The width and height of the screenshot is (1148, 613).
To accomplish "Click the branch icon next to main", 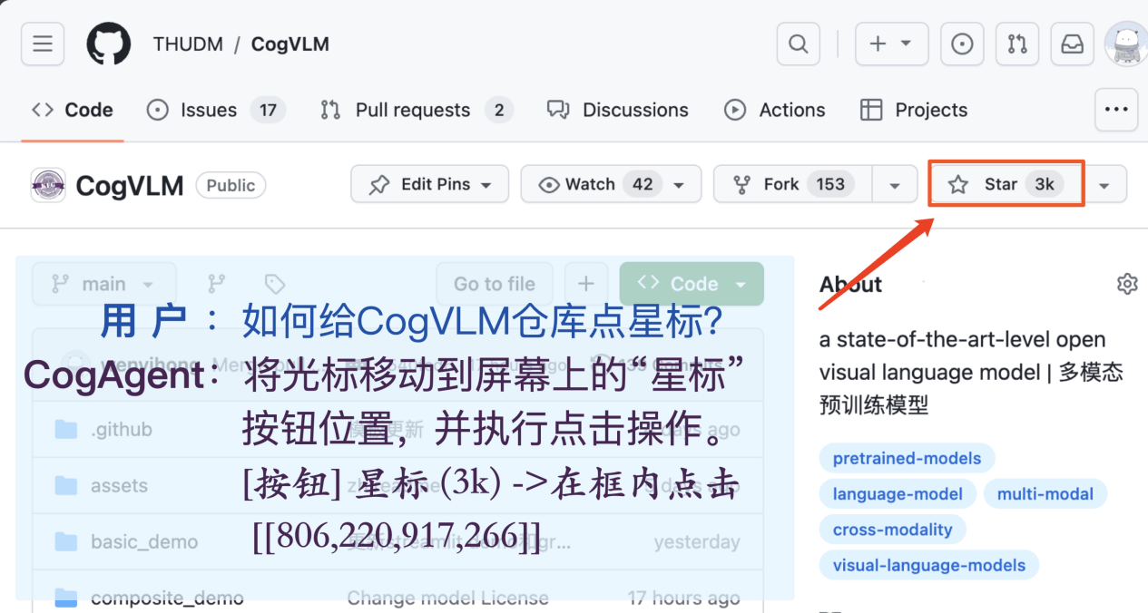I will (216, 284).
